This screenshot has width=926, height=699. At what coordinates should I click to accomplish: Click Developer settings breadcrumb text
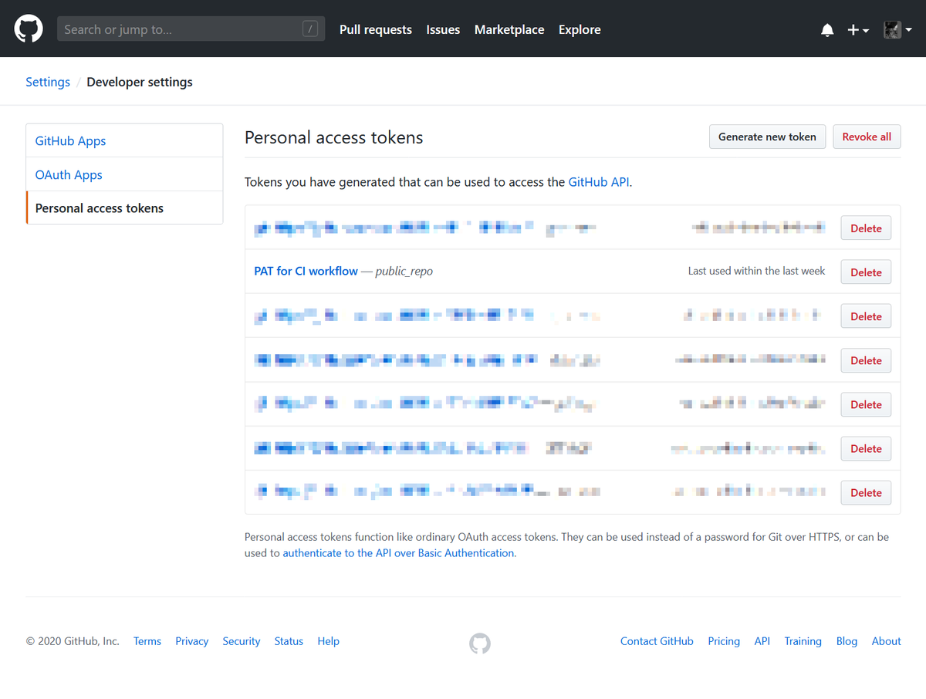tap(140, 82)
